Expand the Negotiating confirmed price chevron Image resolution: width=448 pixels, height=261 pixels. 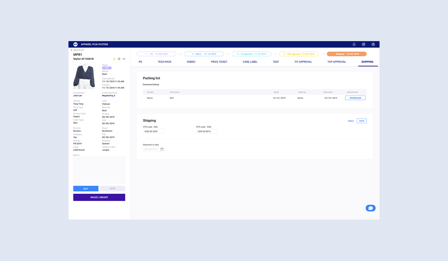[114, 96]
